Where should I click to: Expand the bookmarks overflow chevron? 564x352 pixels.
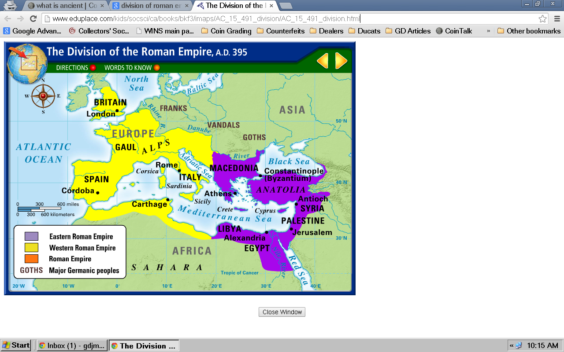(x=488, y=31)
